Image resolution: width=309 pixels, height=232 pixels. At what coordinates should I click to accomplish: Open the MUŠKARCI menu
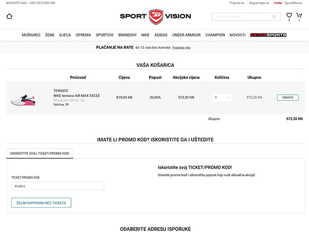coord(31,35)
